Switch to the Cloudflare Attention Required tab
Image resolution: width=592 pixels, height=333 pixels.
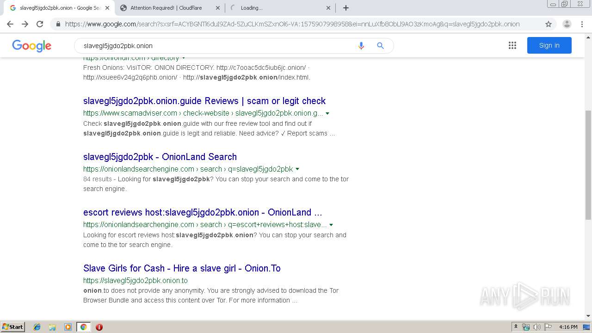169,8
